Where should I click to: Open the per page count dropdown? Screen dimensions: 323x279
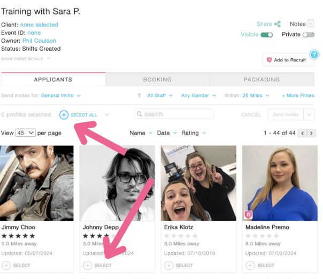click(x=26, y=133)
